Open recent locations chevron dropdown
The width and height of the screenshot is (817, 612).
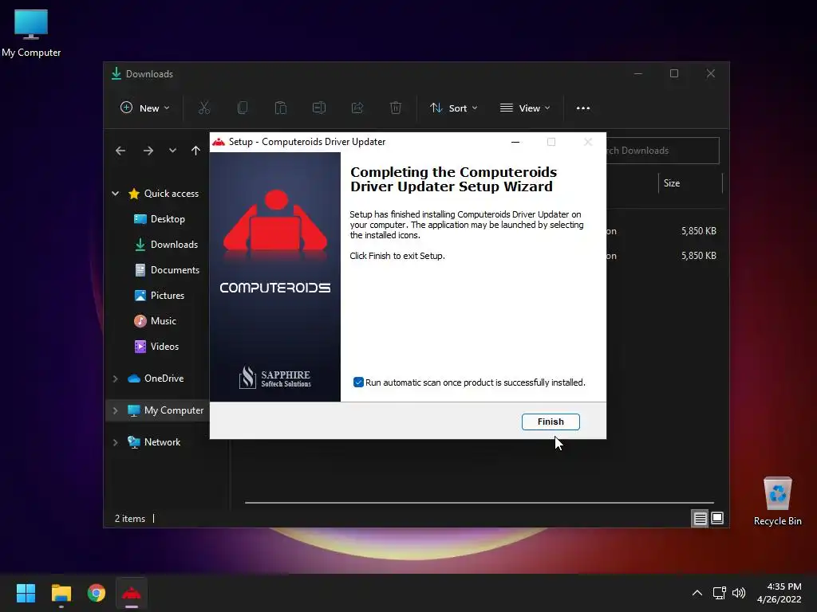[172, 151]
